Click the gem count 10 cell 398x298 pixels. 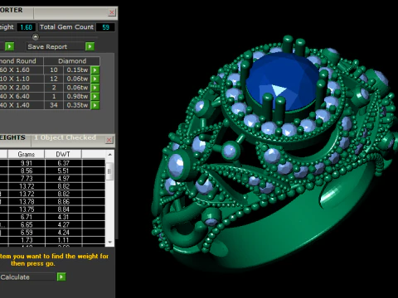[54, 70]
